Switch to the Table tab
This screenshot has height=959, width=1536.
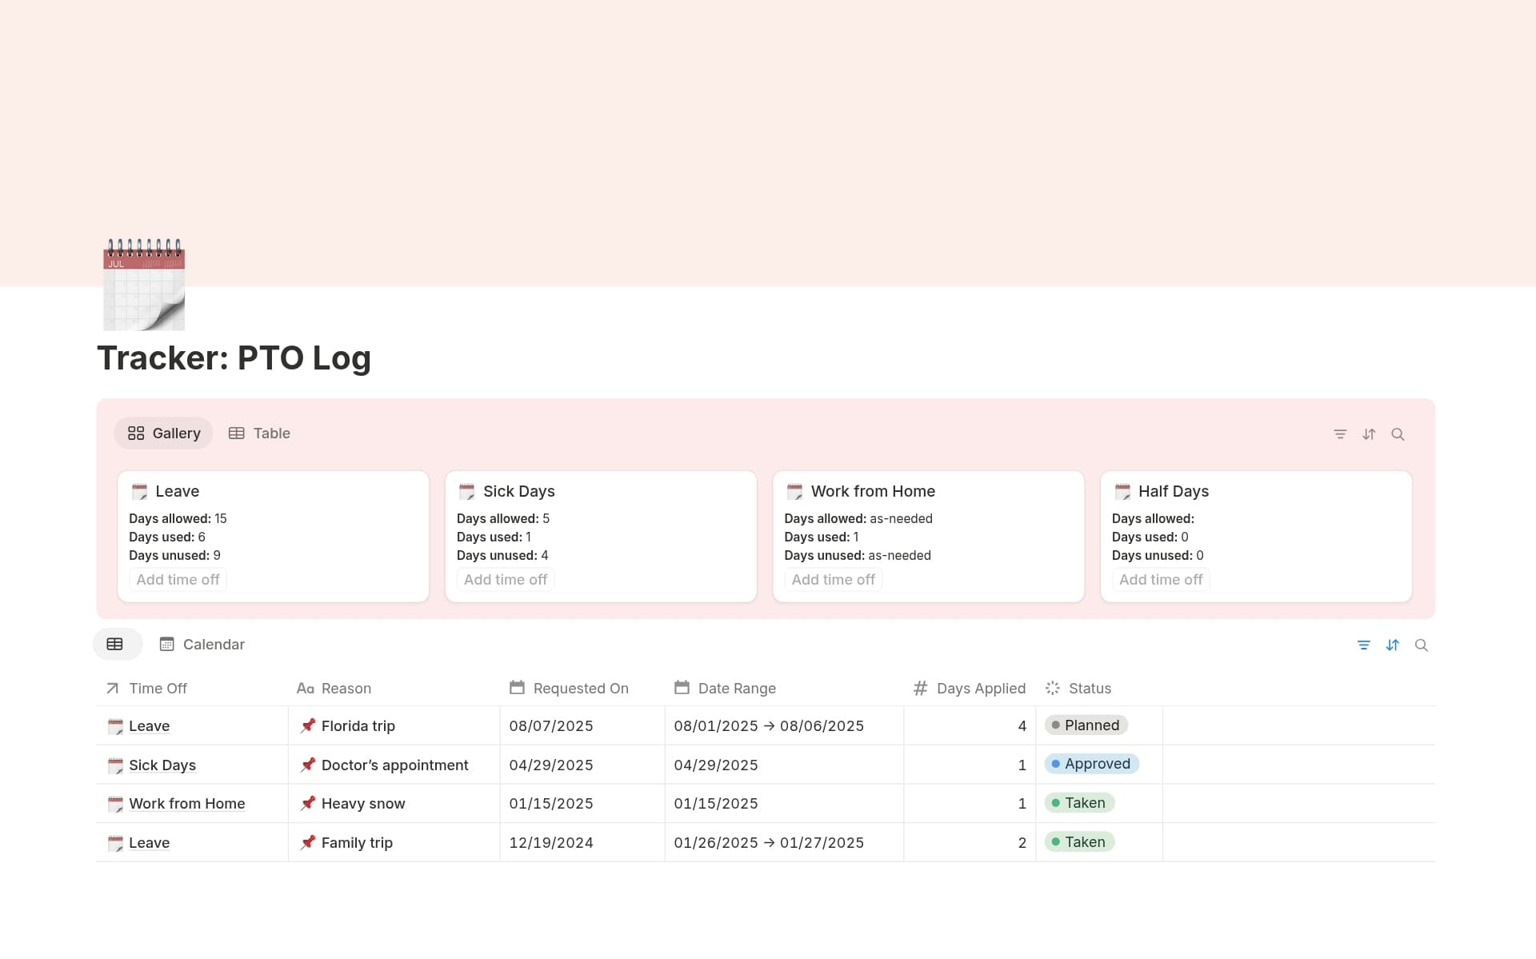(x=259, y=433)
